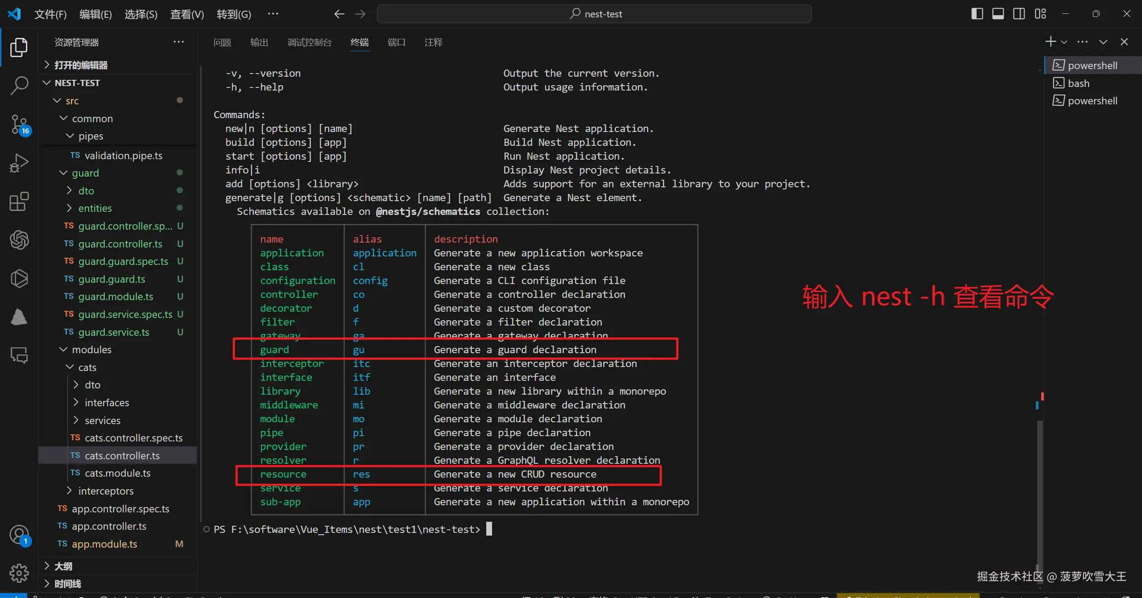Viewport: 1142px width, 598px height.
Task: Open the ChatGPT sidebar icon
Action: (19, 240)
